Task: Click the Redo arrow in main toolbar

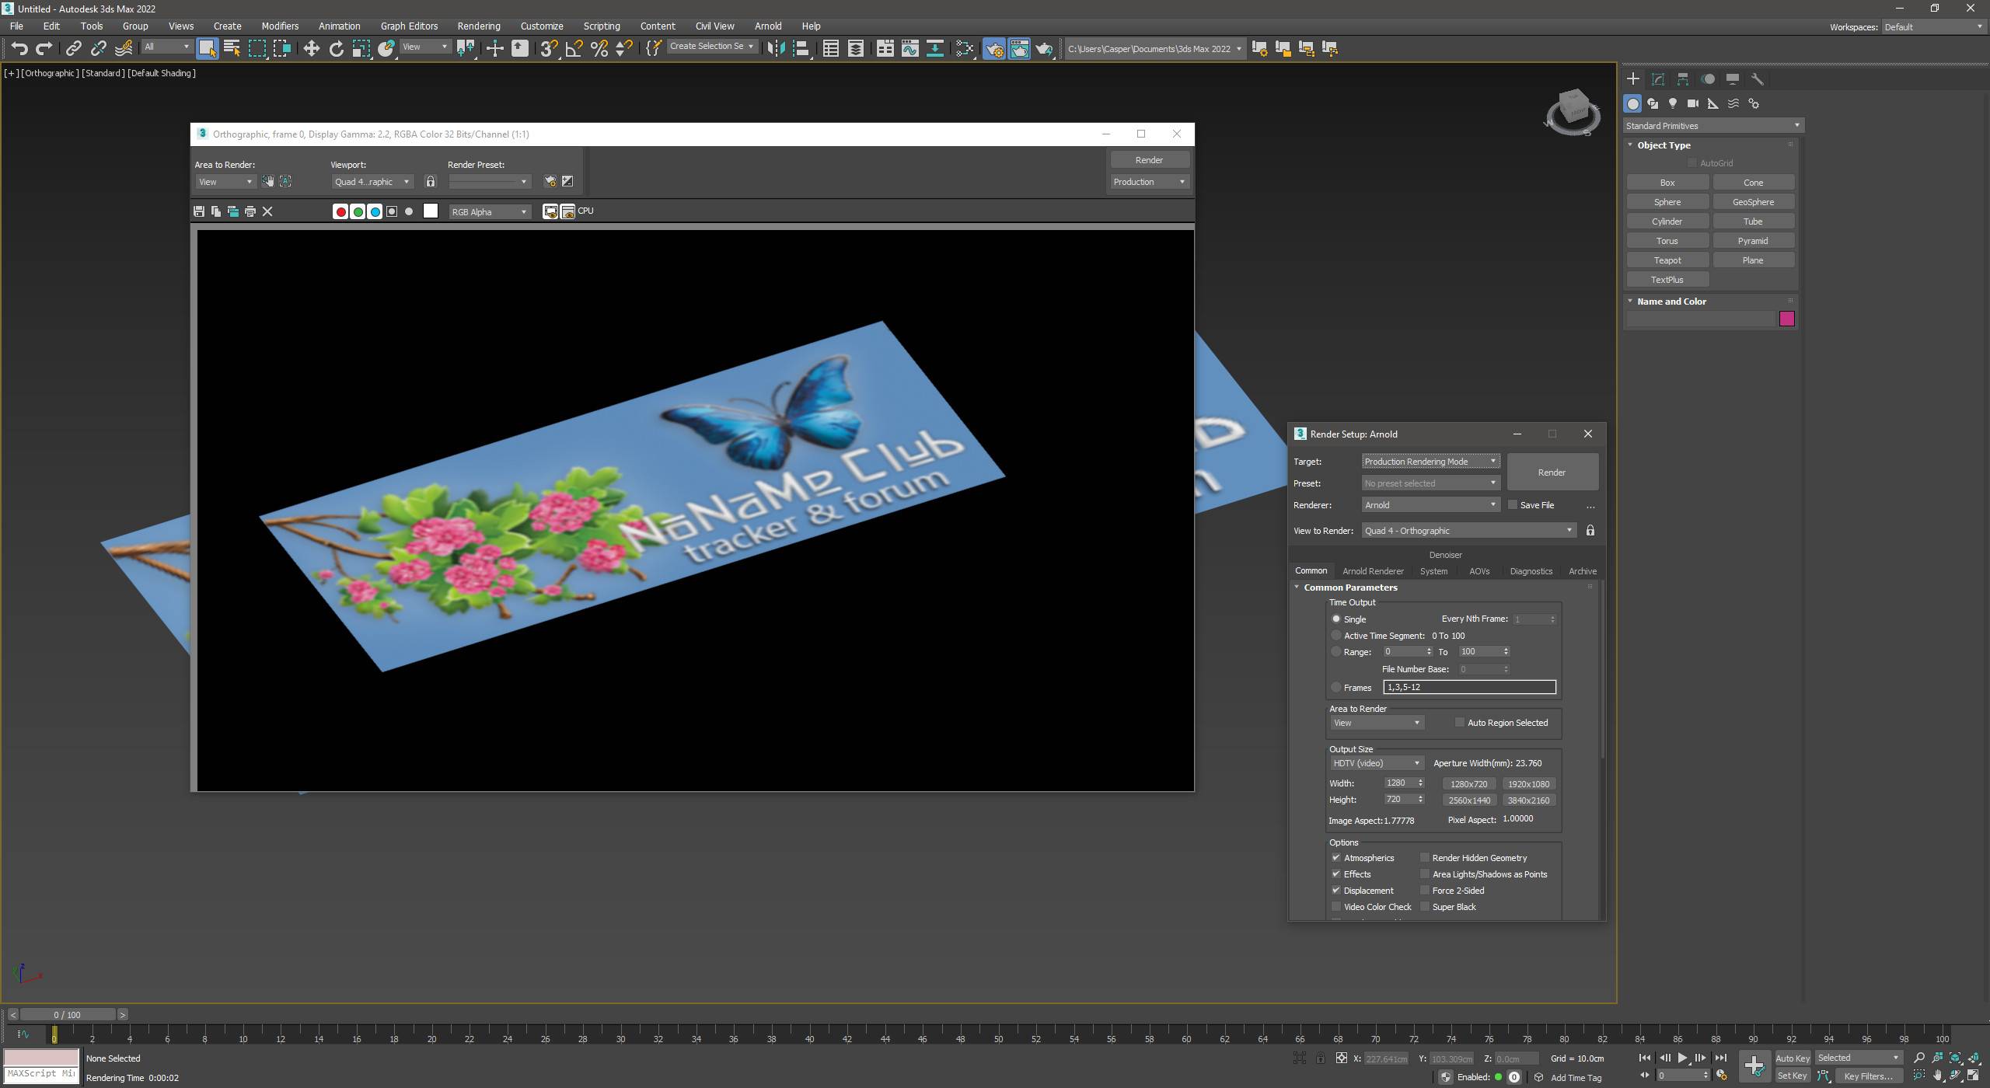Action: pos(44,48)
